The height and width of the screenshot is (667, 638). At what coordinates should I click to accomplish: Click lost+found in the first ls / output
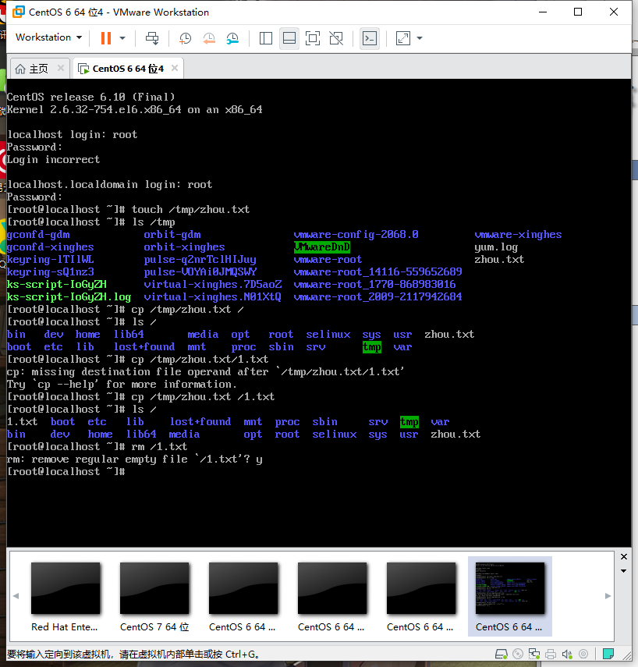(144, 347)
